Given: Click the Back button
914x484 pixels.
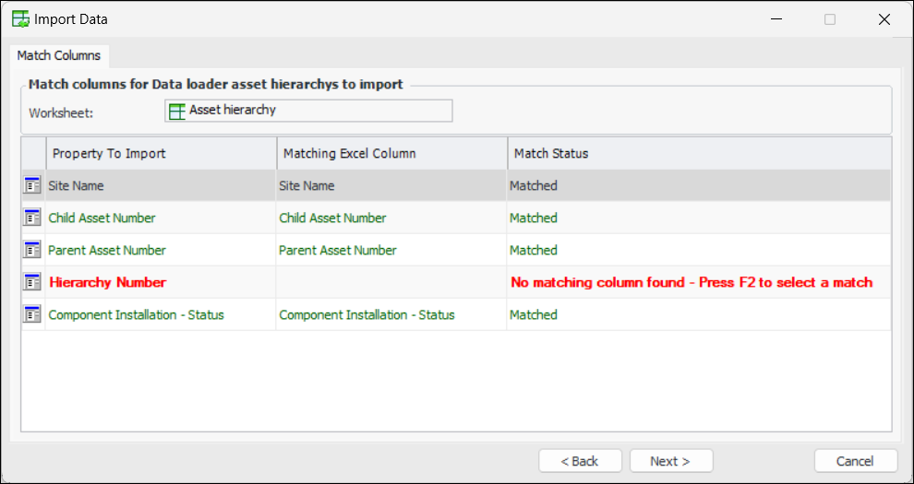Looking at the screenshot, I should tap(580, 461).
